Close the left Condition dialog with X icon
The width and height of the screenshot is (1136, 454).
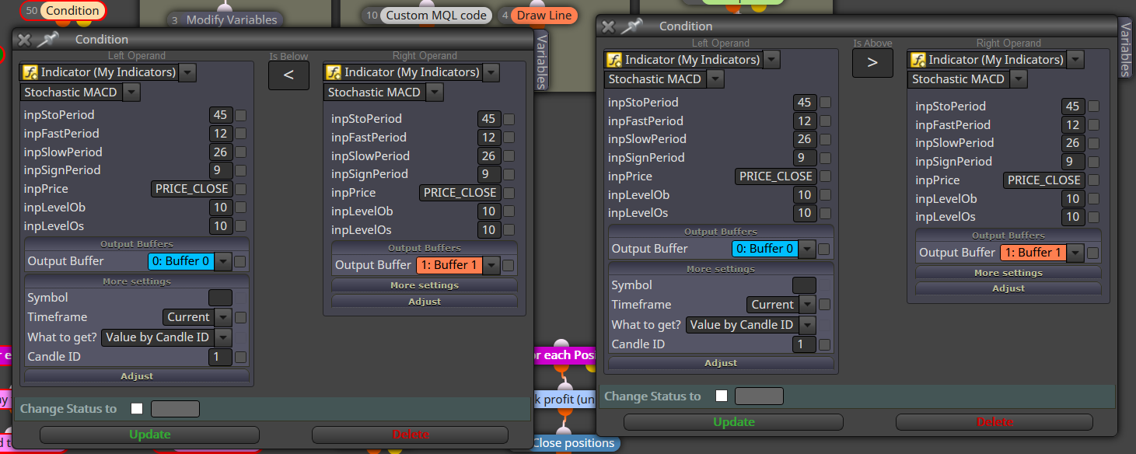tap(24, 40)
